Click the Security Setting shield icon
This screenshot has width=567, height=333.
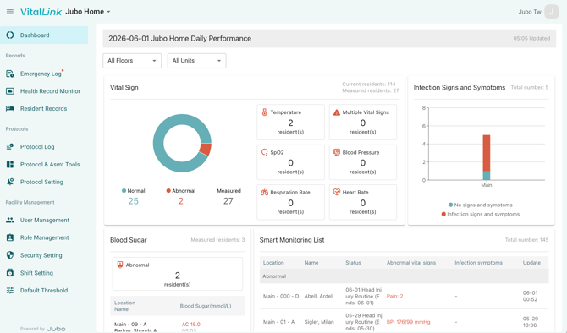click(x=10, y=255)
